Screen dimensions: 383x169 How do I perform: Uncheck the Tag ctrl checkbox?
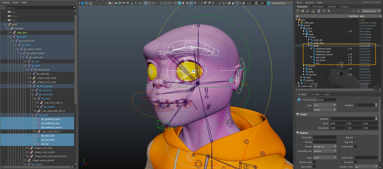click(355, 137)
